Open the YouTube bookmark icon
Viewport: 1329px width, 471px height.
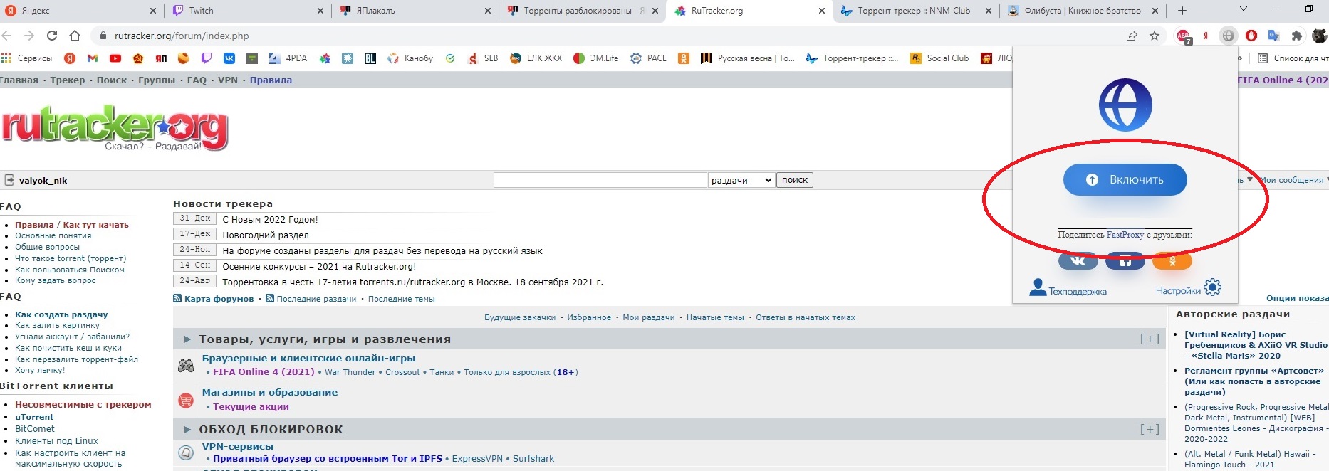(x=115, y=58)
